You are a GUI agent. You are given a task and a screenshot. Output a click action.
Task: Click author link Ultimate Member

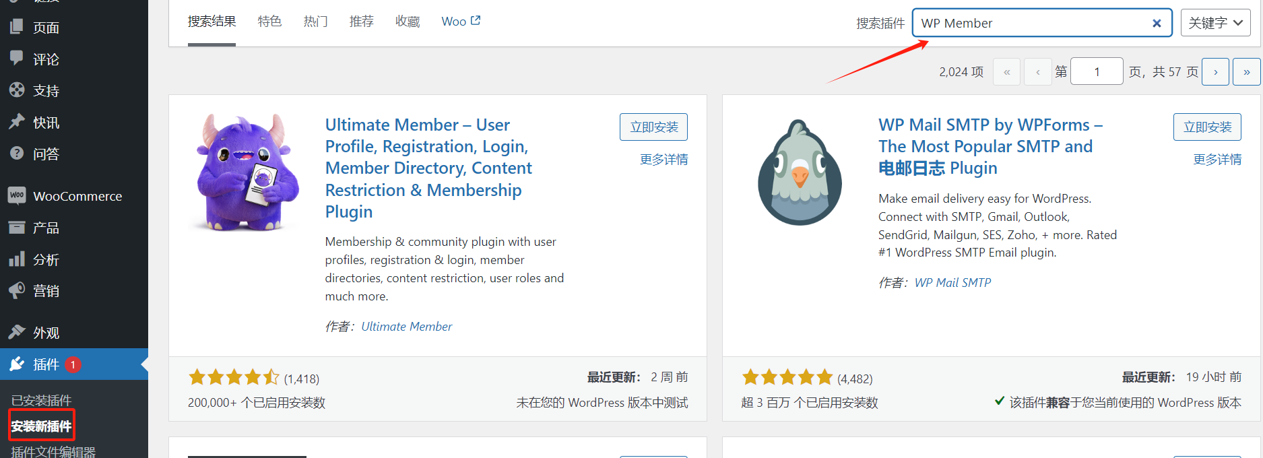pos(407,327)
